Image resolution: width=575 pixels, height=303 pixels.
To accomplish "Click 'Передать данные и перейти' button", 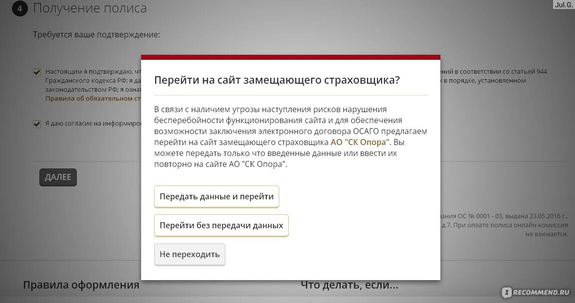I will [216, 196].
